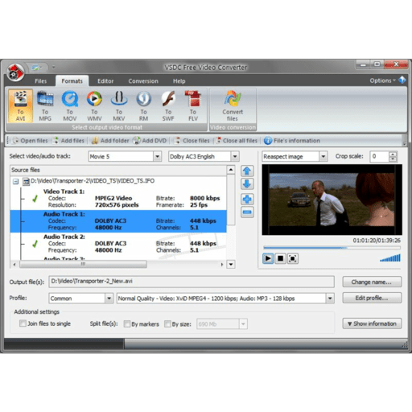Toggle the Video Track 1 checkmark
The image size is (412, 412).
pos(35,199)
